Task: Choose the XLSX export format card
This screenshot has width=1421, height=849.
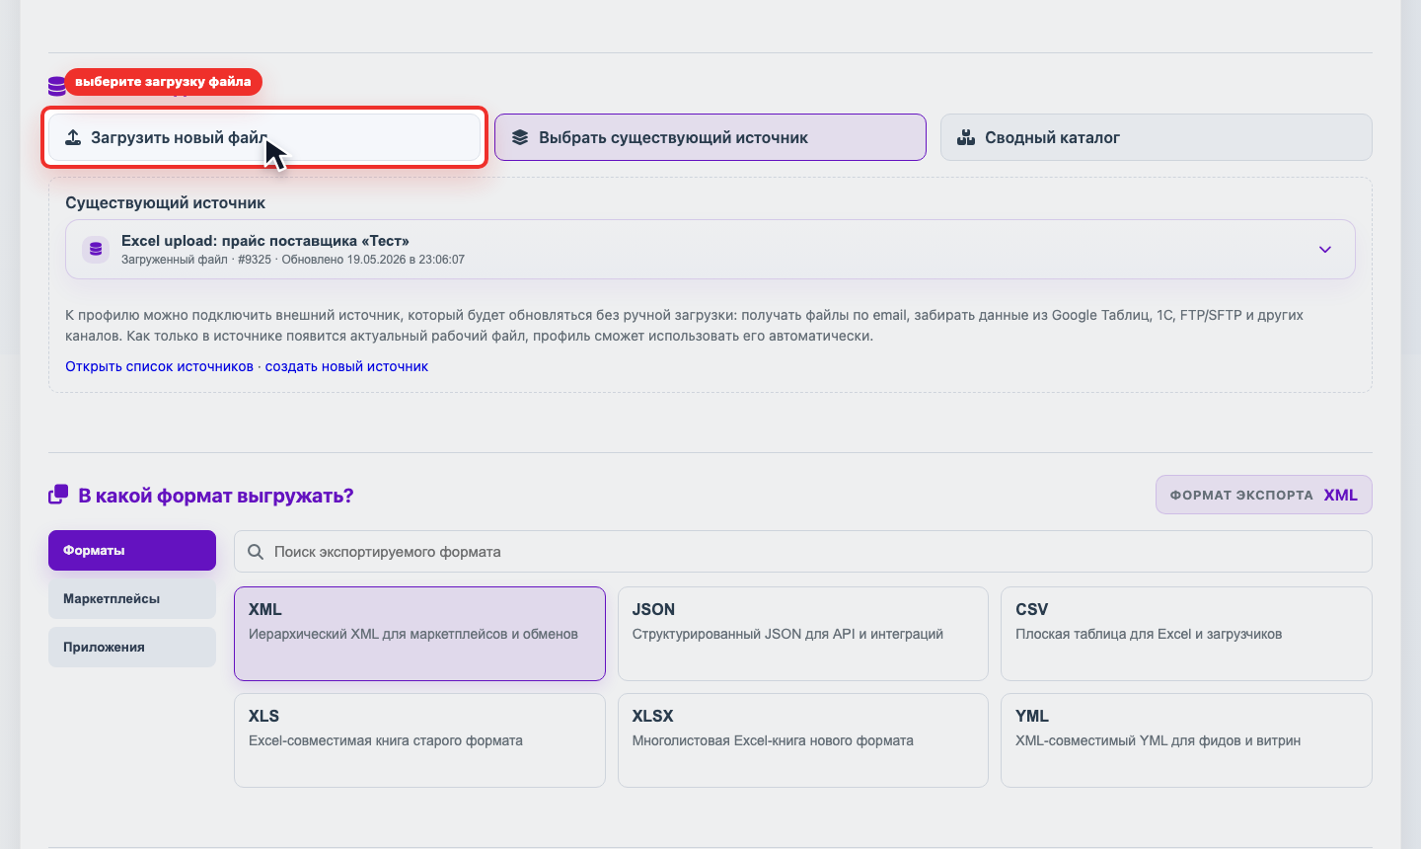Action: click(x=803, y=740)
